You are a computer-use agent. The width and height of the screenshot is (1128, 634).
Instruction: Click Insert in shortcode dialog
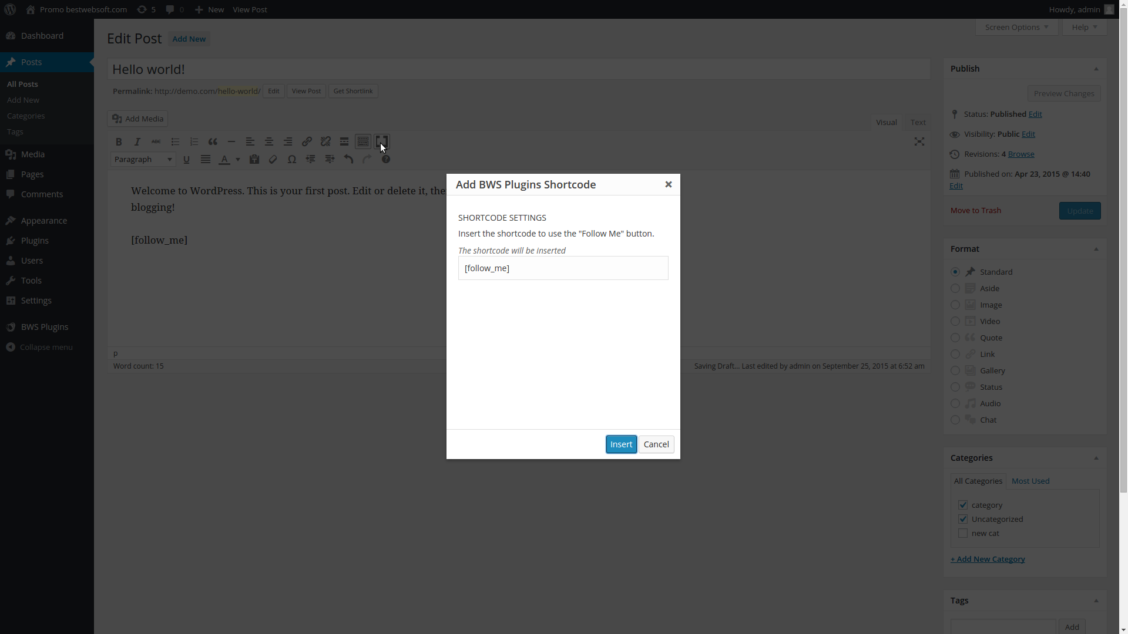[x=621, y=444]
